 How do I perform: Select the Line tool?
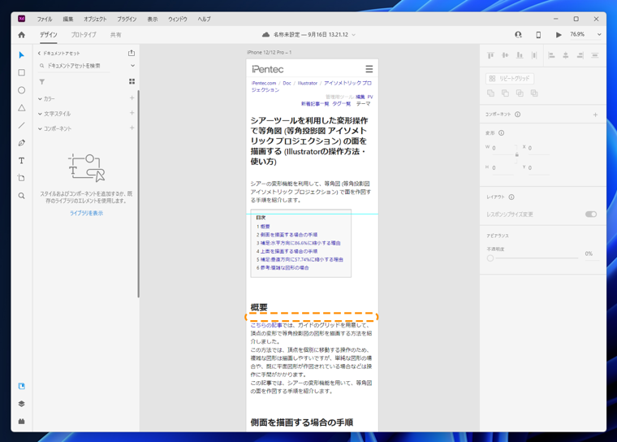[x=22, y=125]
